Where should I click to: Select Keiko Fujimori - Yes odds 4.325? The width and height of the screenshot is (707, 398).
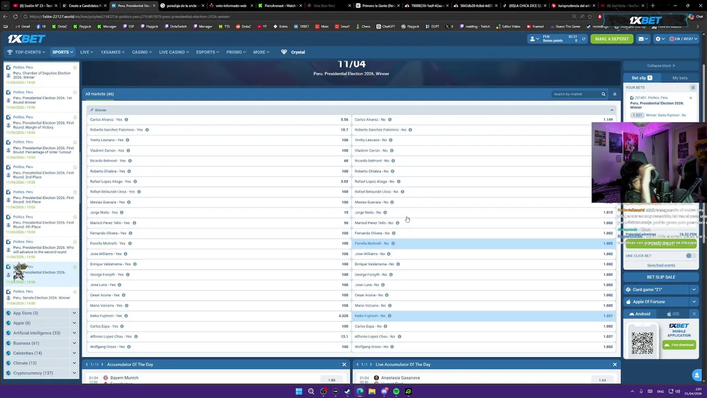click(x=219, y=316)
